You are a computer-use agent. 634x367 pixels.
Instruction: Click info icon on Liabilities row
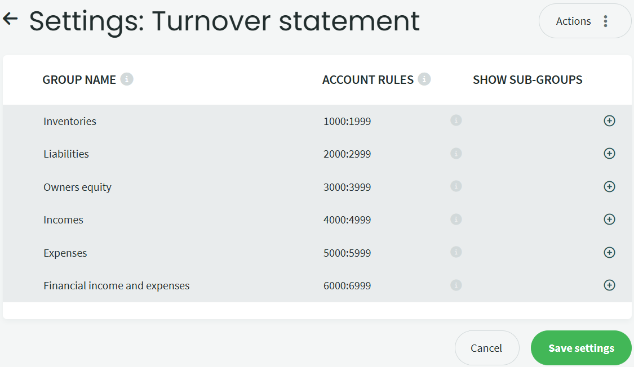click(456, 153)
